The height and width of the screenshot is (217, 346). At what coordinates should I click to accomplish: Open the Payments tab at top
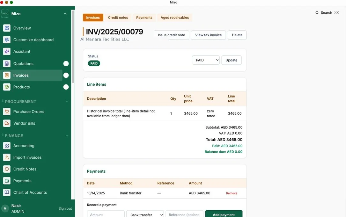click(x=144, y=18)
